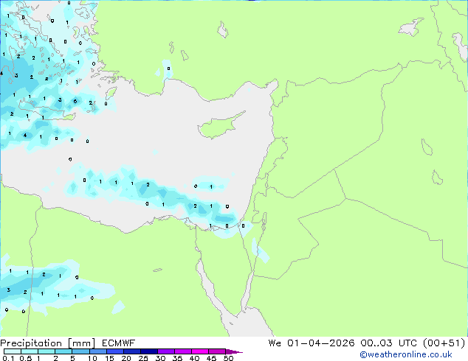
Task: Click the "30" legend scale label
Action: click(160, 358)
